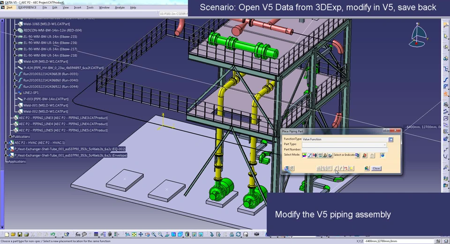
Task: Click the Part Number input field
Action: point(345,149)
